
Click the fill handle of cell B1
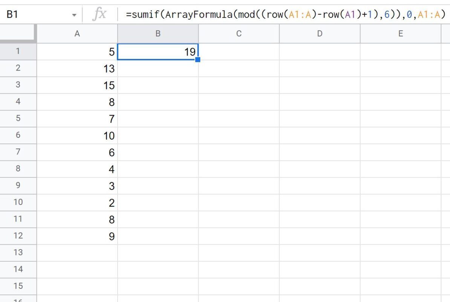198,60
